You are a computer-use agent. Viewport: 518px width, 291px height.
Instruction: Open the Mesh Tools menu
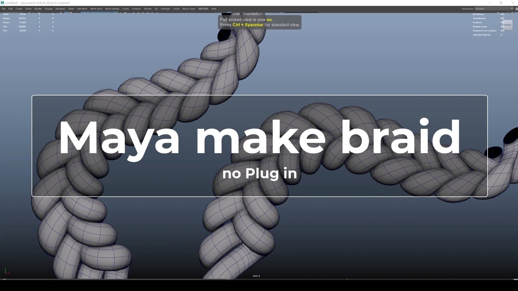click(x=96, y=8)
